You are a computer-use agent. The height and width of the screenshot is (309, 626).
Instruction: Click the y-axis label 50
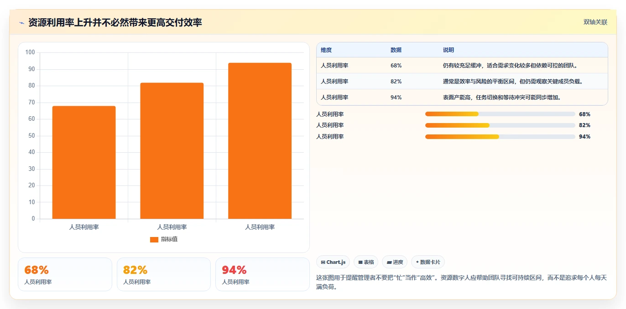tap(31, 136)
